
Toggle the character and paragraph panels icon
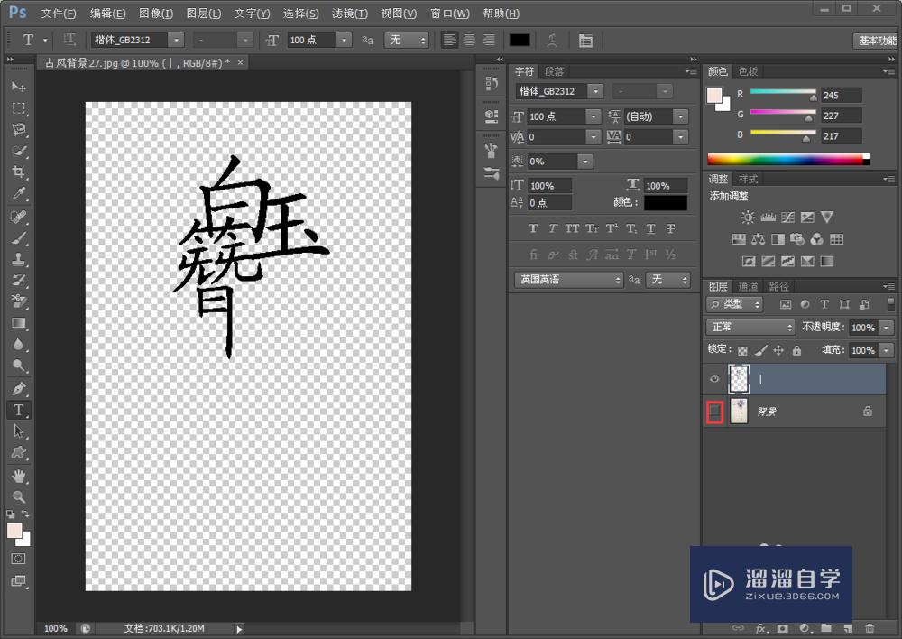585,41
